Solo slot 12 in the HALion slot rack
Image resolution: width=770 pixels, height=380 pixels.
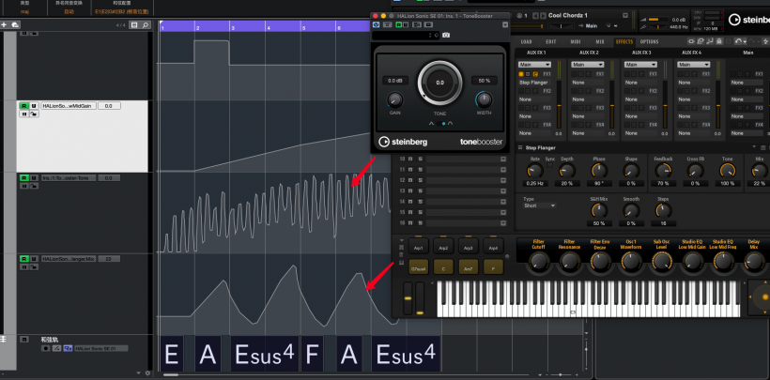coord(421,180)
